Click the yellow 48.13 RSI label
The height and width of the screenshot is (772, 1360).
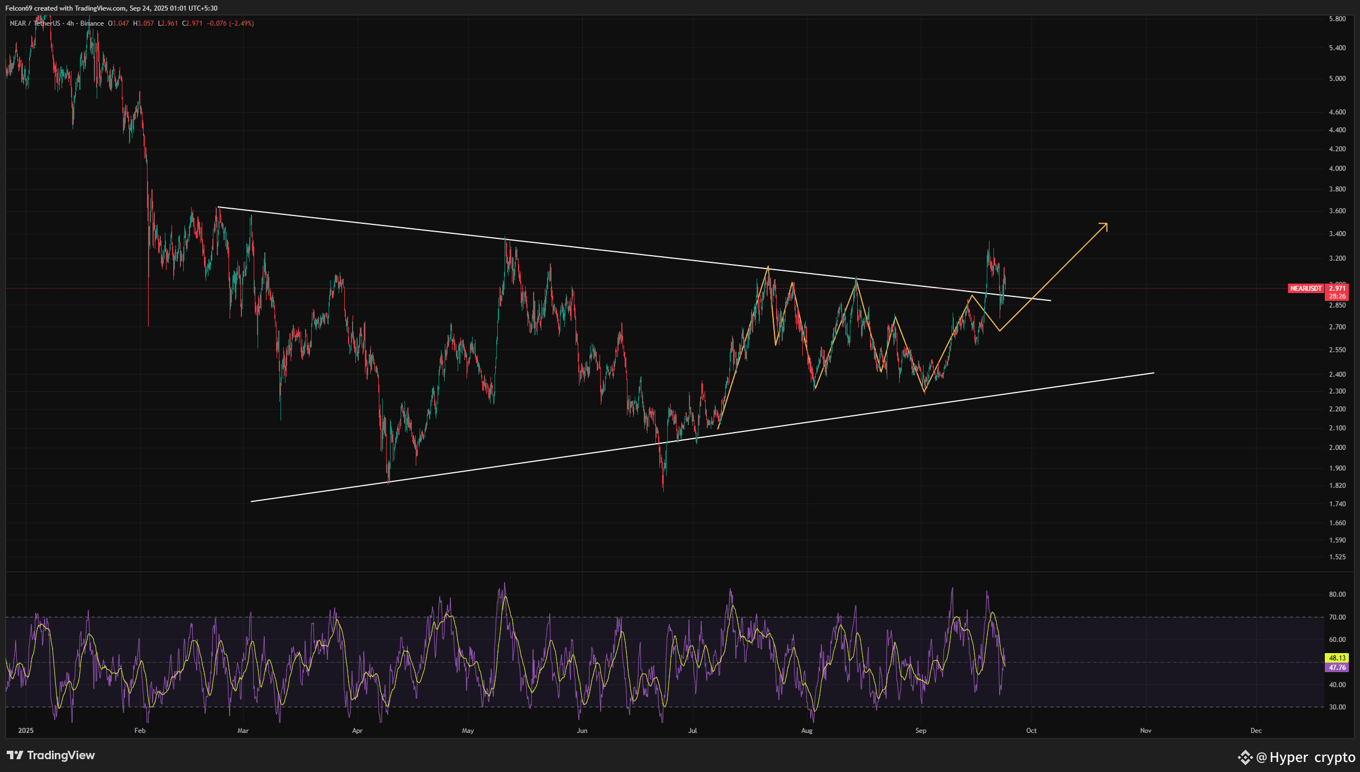pos(1337,658)
